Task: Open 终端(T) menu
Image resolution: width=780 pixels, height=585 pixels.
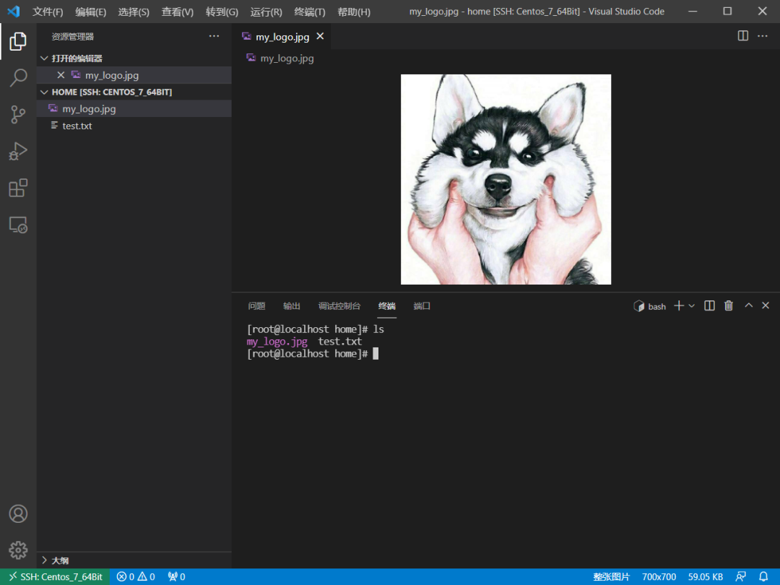Action: point(309,12)
